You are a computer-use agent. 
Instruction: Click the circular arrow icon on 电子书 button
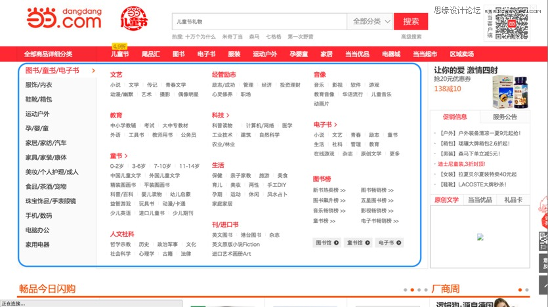[x=399, y=243]
